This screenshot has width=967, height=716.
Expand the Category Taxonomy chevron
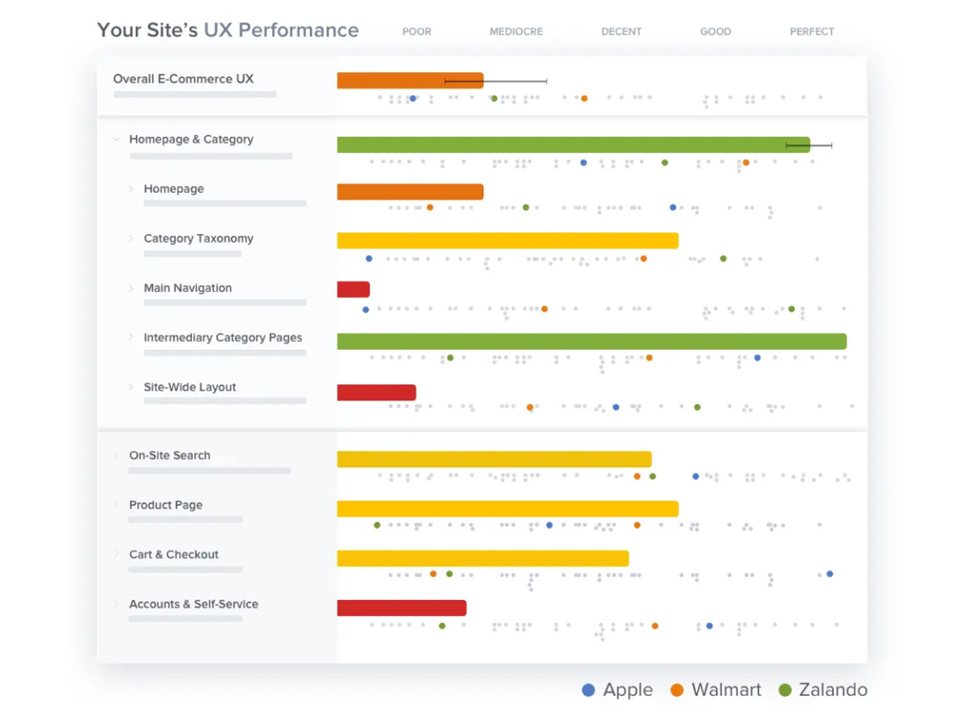click(x=131, y=238)
